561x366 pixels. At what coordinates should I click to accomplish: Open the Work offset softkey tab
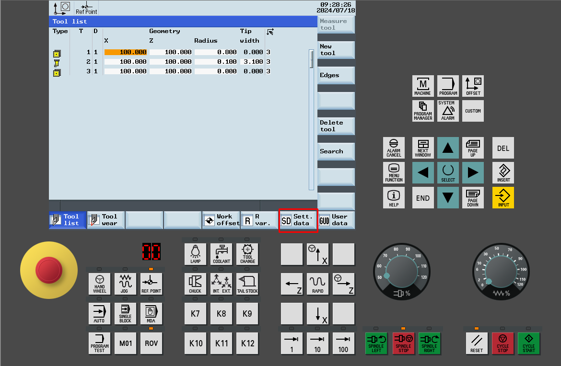click(x=221, y=220)
